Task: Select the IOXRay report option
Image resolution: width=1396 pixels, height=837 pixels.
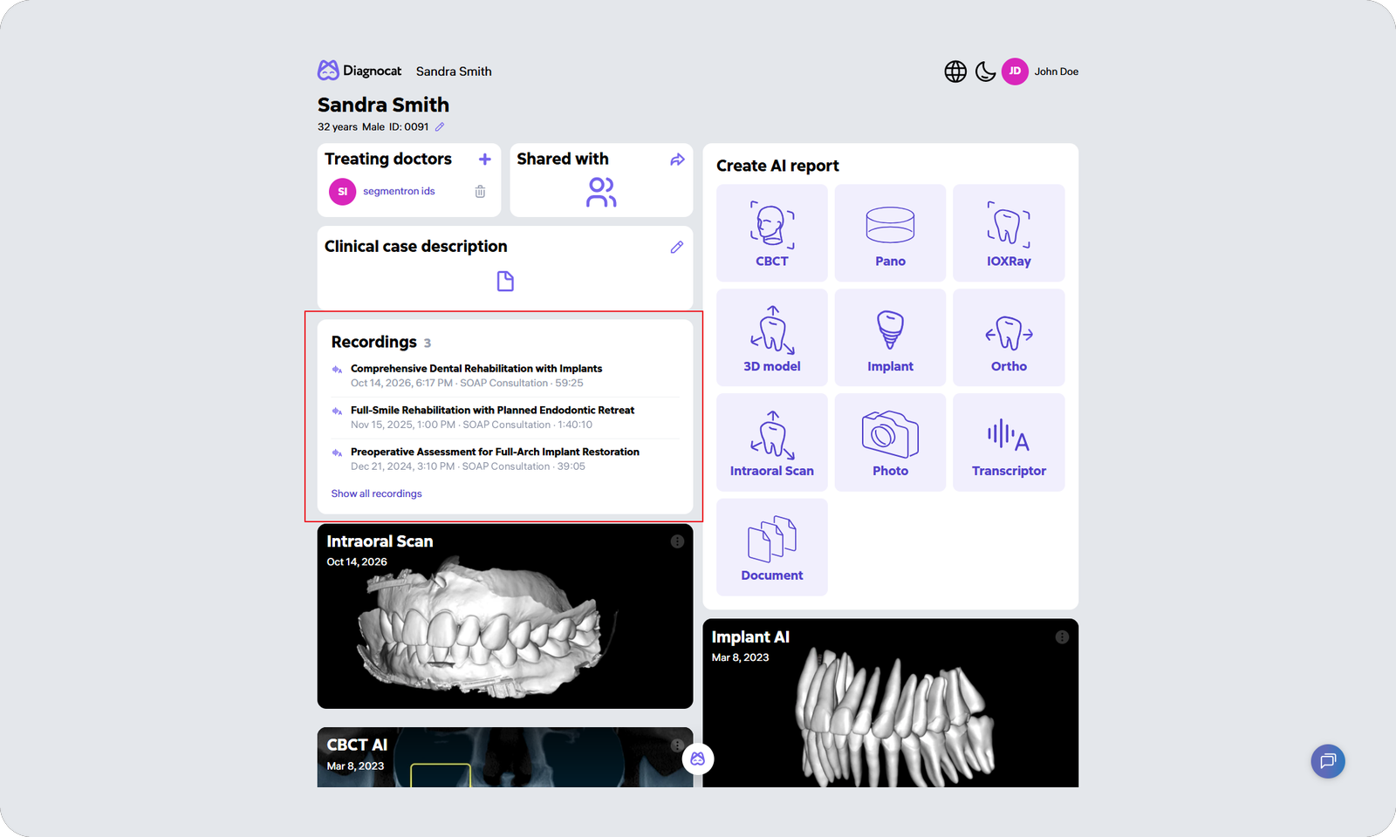Action: (x=1009, y=233)
